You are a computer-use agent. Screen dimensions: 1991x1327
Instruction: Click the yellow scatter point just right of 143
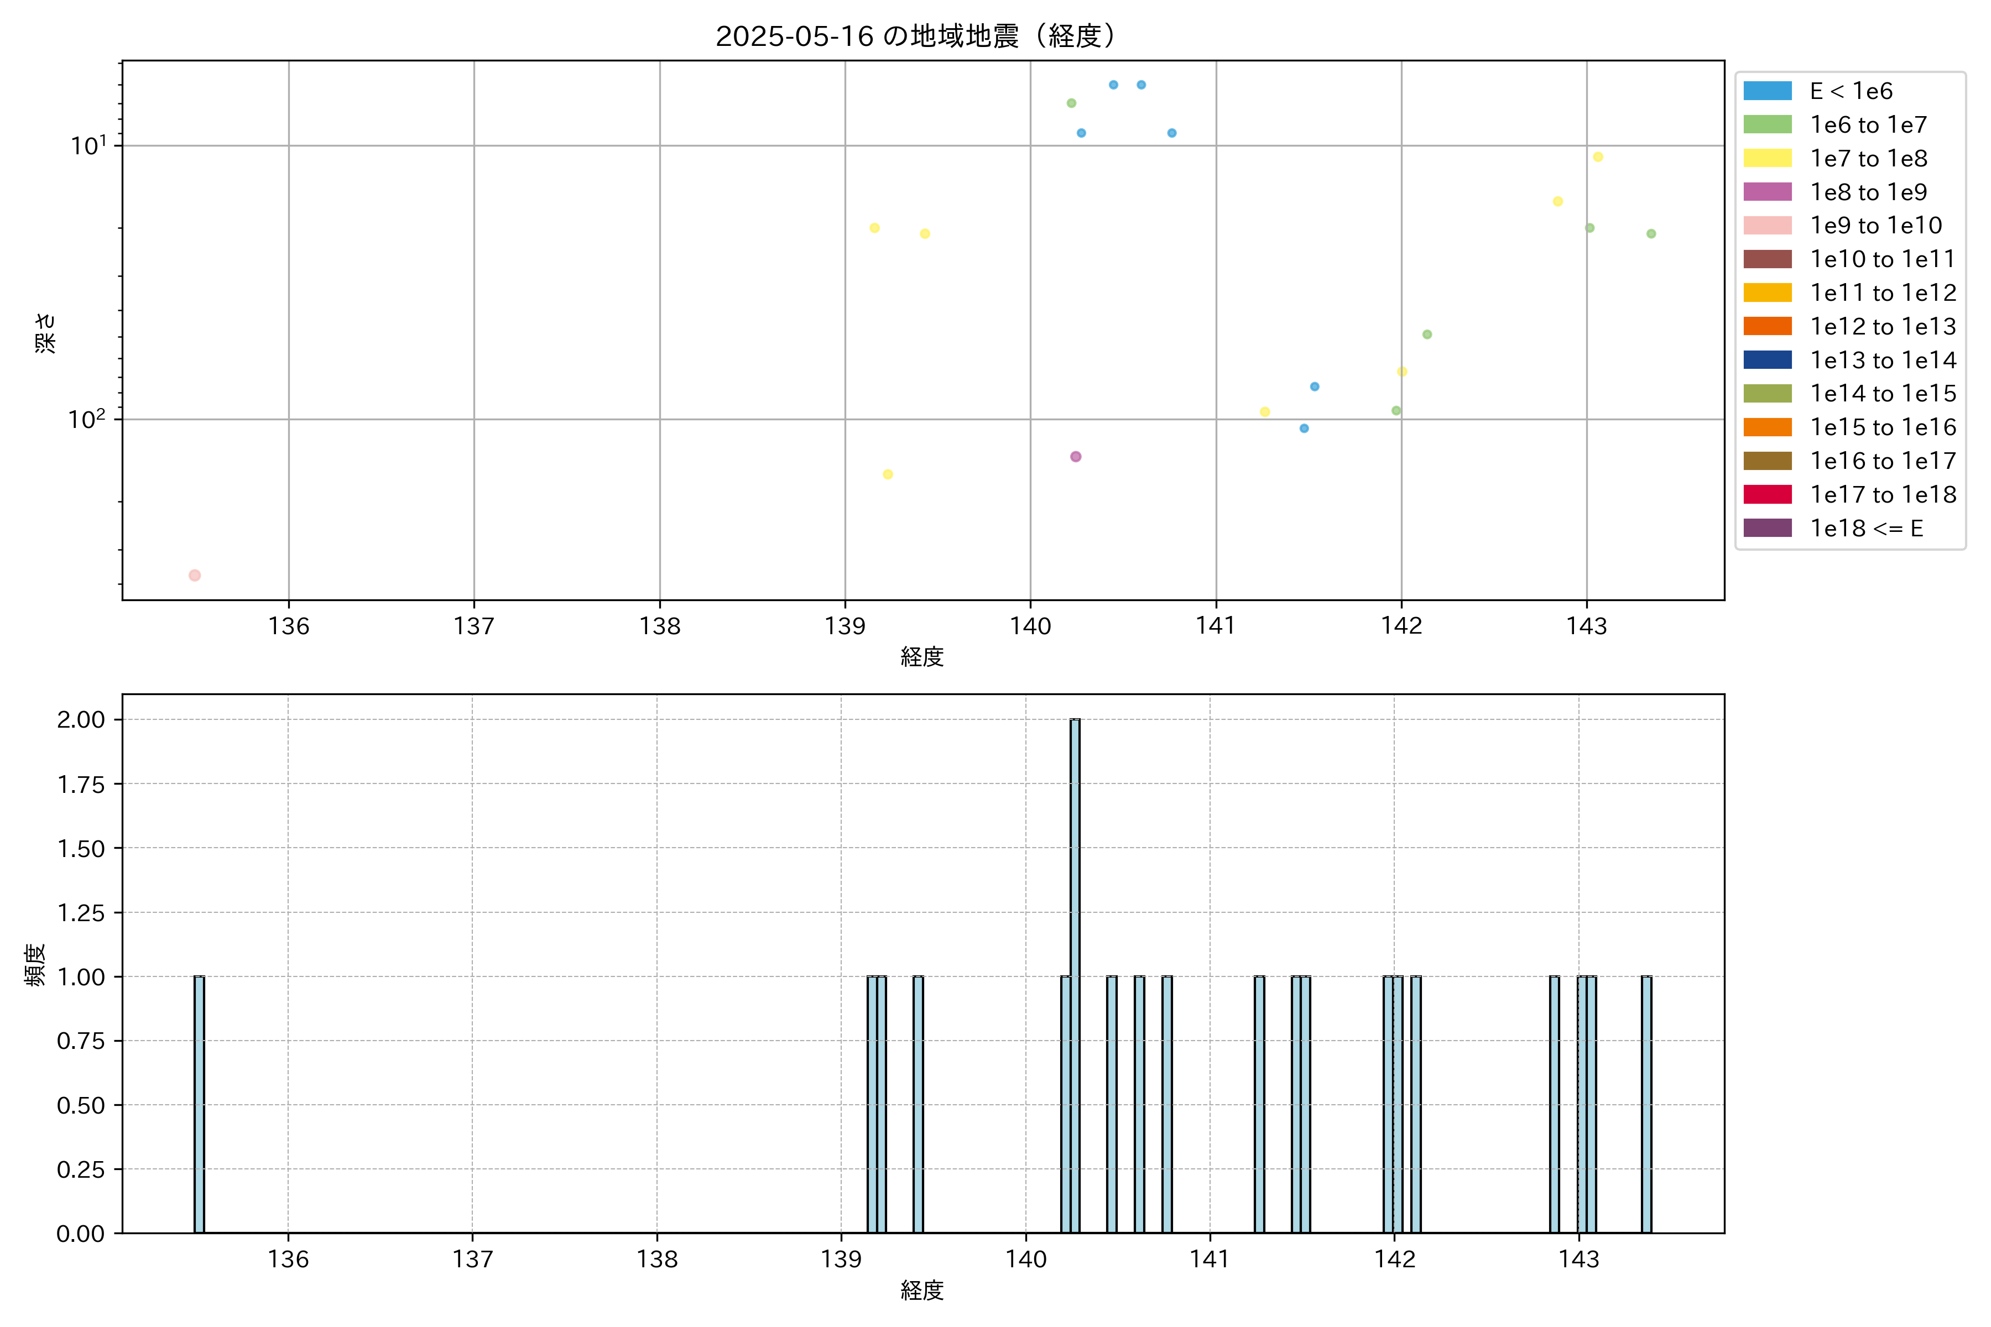click(1597, 156)
